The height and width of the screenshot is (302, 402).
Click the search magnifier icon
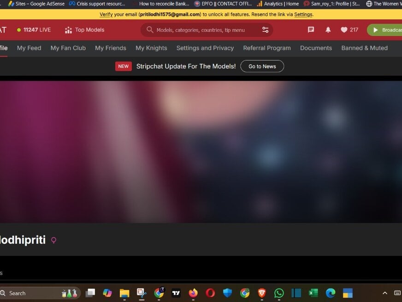150,30
